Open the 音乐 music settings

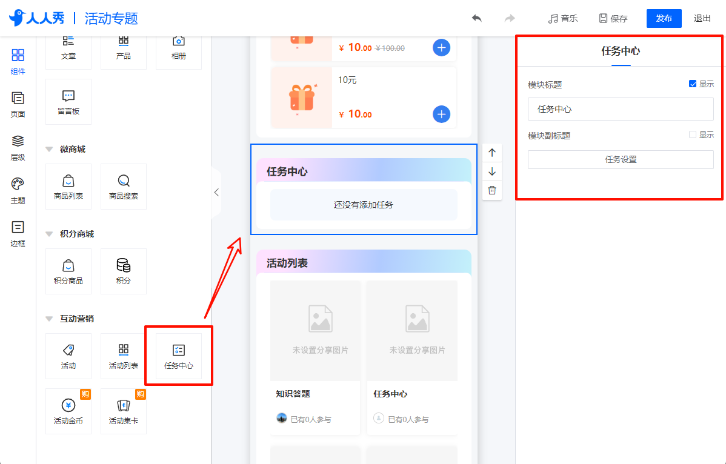pyautogui.click(x=562, y=19)
